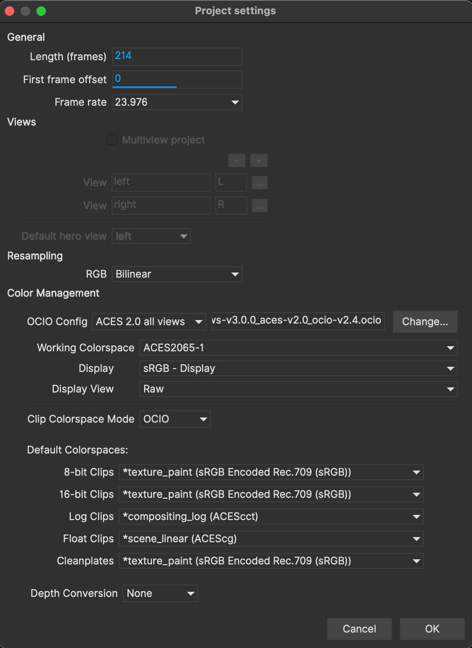The height and width of the screenshot is (648, 472).
Task: Open the Depth Conversion dropdown
Action: point(160,593)
